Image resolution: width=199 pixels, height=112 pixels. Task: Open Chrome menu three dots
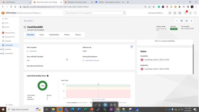(x=196, y=7)
